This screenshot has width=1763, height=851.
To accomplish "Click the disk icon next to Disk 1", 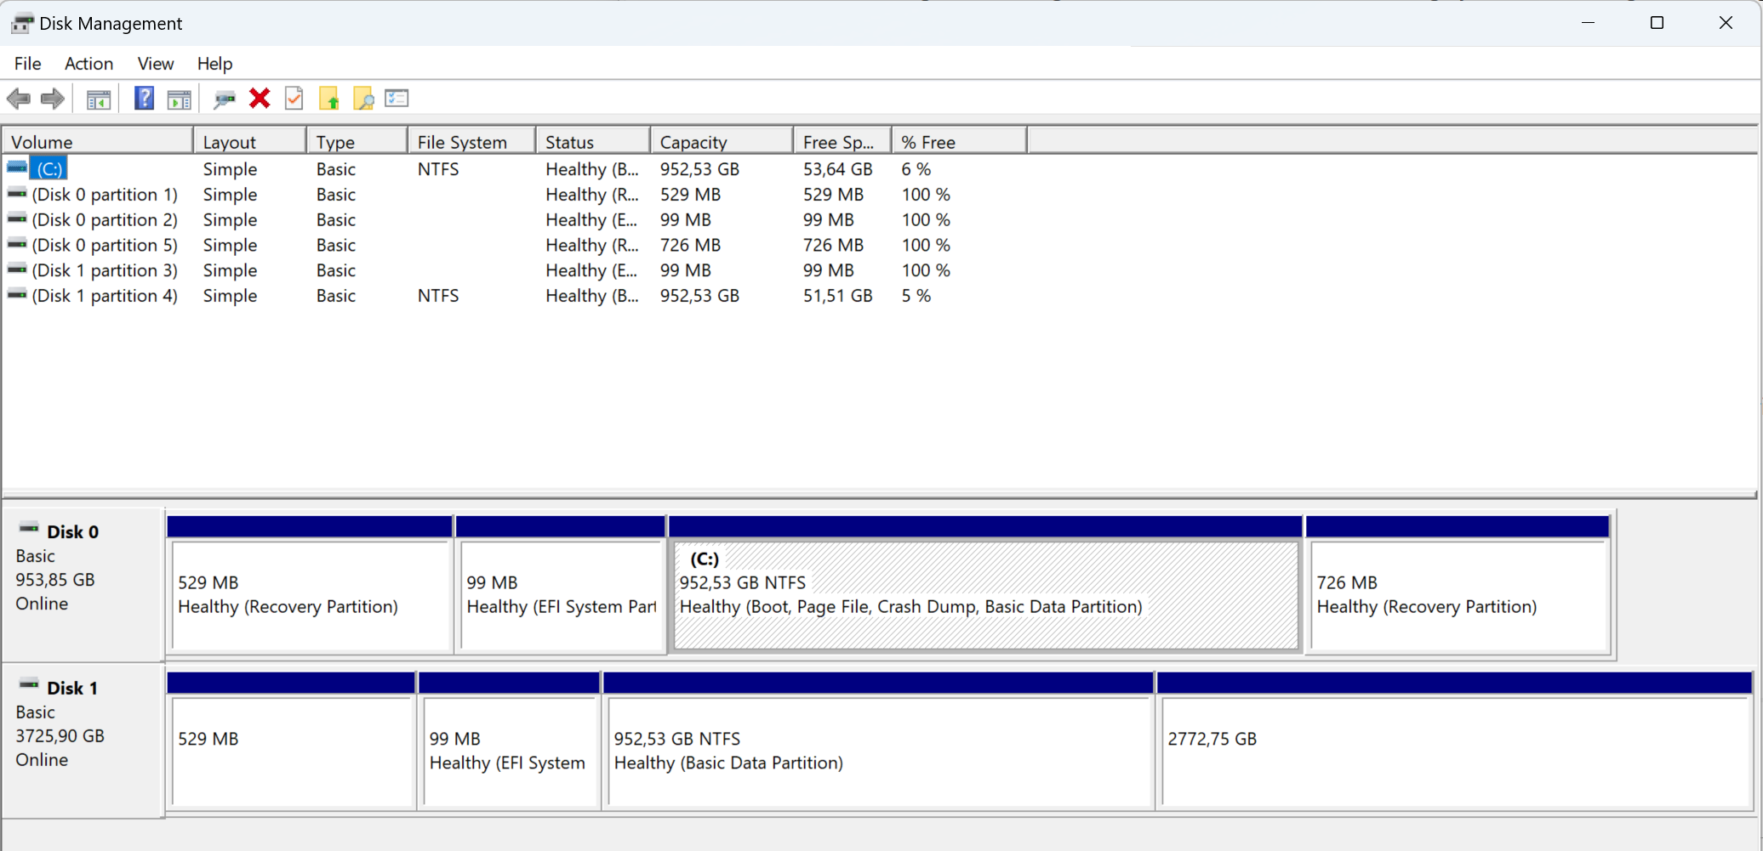I will click(x=29, y=685).
